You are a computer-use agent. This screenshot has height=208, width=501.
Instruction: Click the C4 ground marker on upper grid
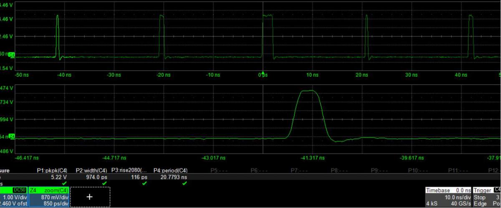point(12,55)
